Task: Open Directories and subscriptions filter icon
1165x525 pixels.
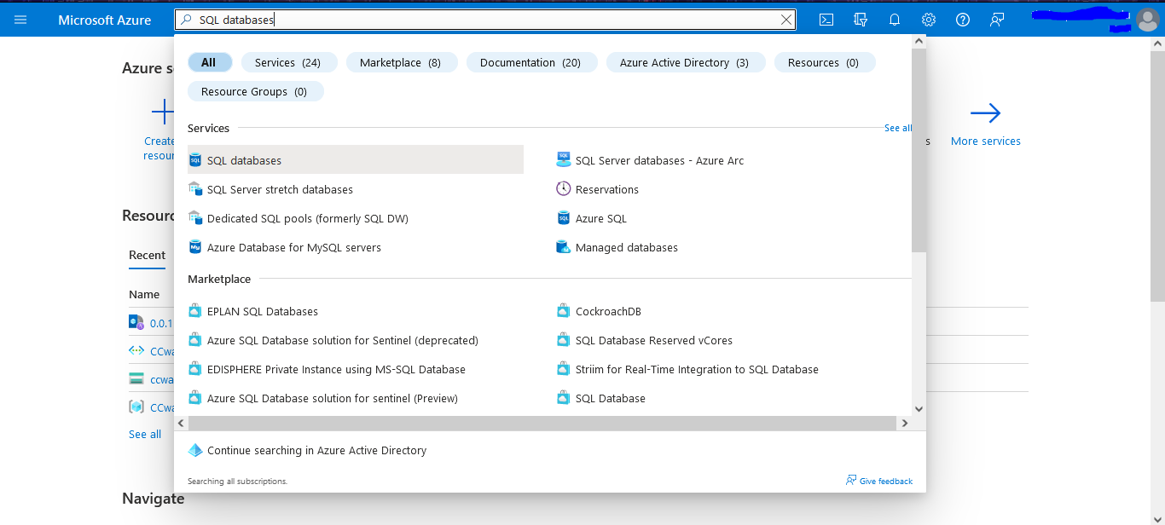Action: (x=861, y=20)
